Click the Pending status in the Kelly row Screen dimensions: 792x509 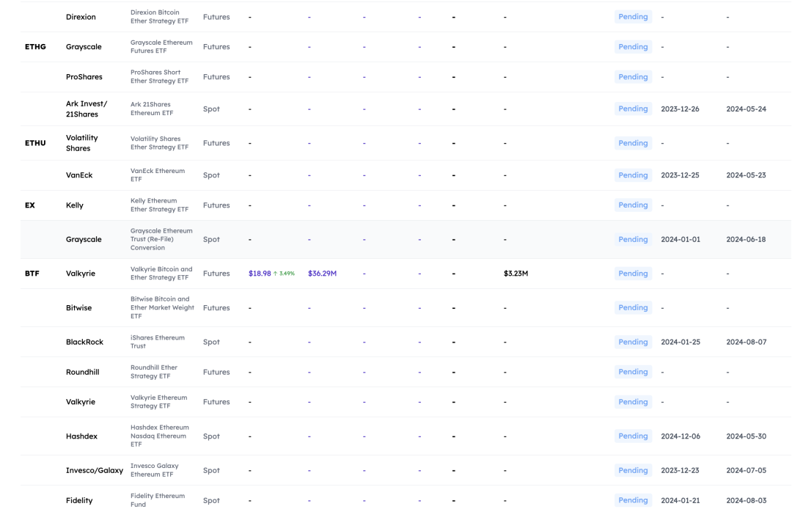point(633,205)
